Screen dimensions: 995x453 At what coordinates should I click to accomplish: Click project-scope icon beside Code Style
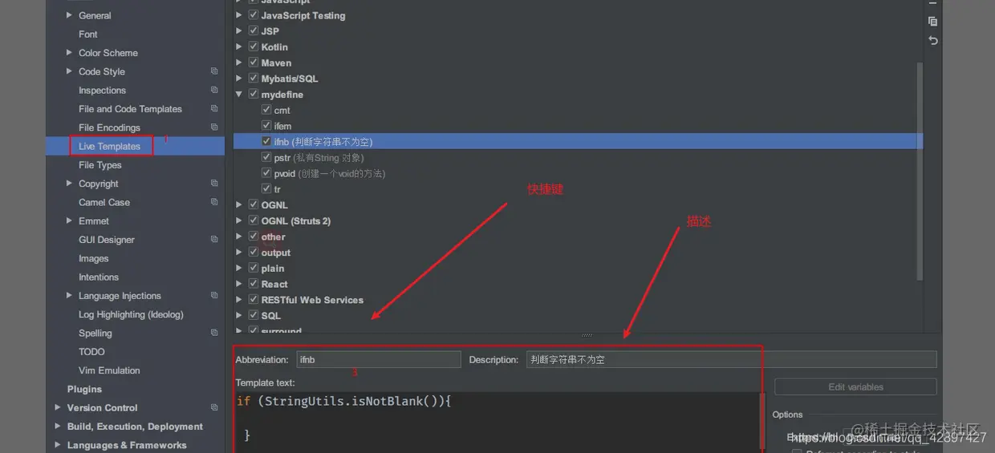click(x=214, y=71)
